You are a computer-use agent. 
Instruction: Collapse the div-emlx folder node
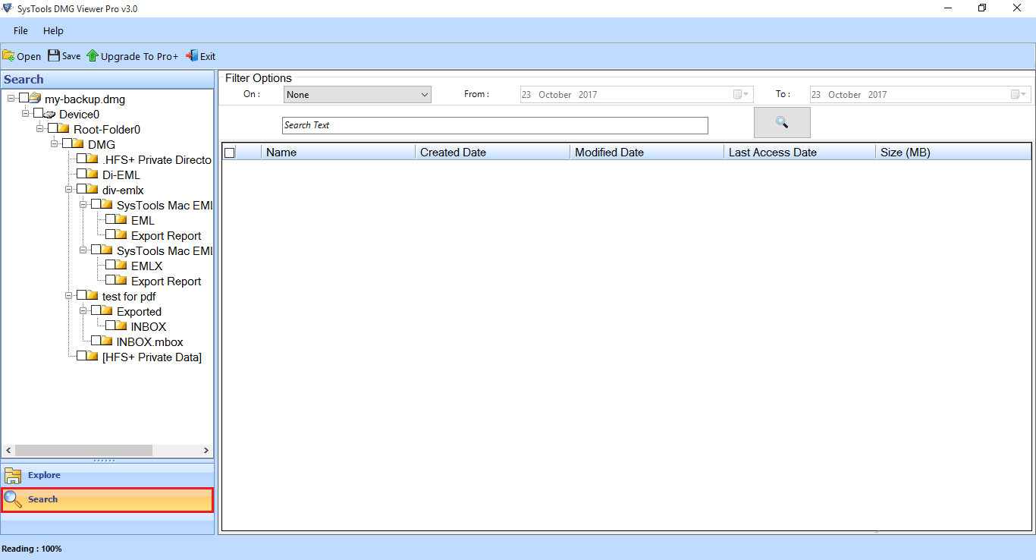click(69, 190)
